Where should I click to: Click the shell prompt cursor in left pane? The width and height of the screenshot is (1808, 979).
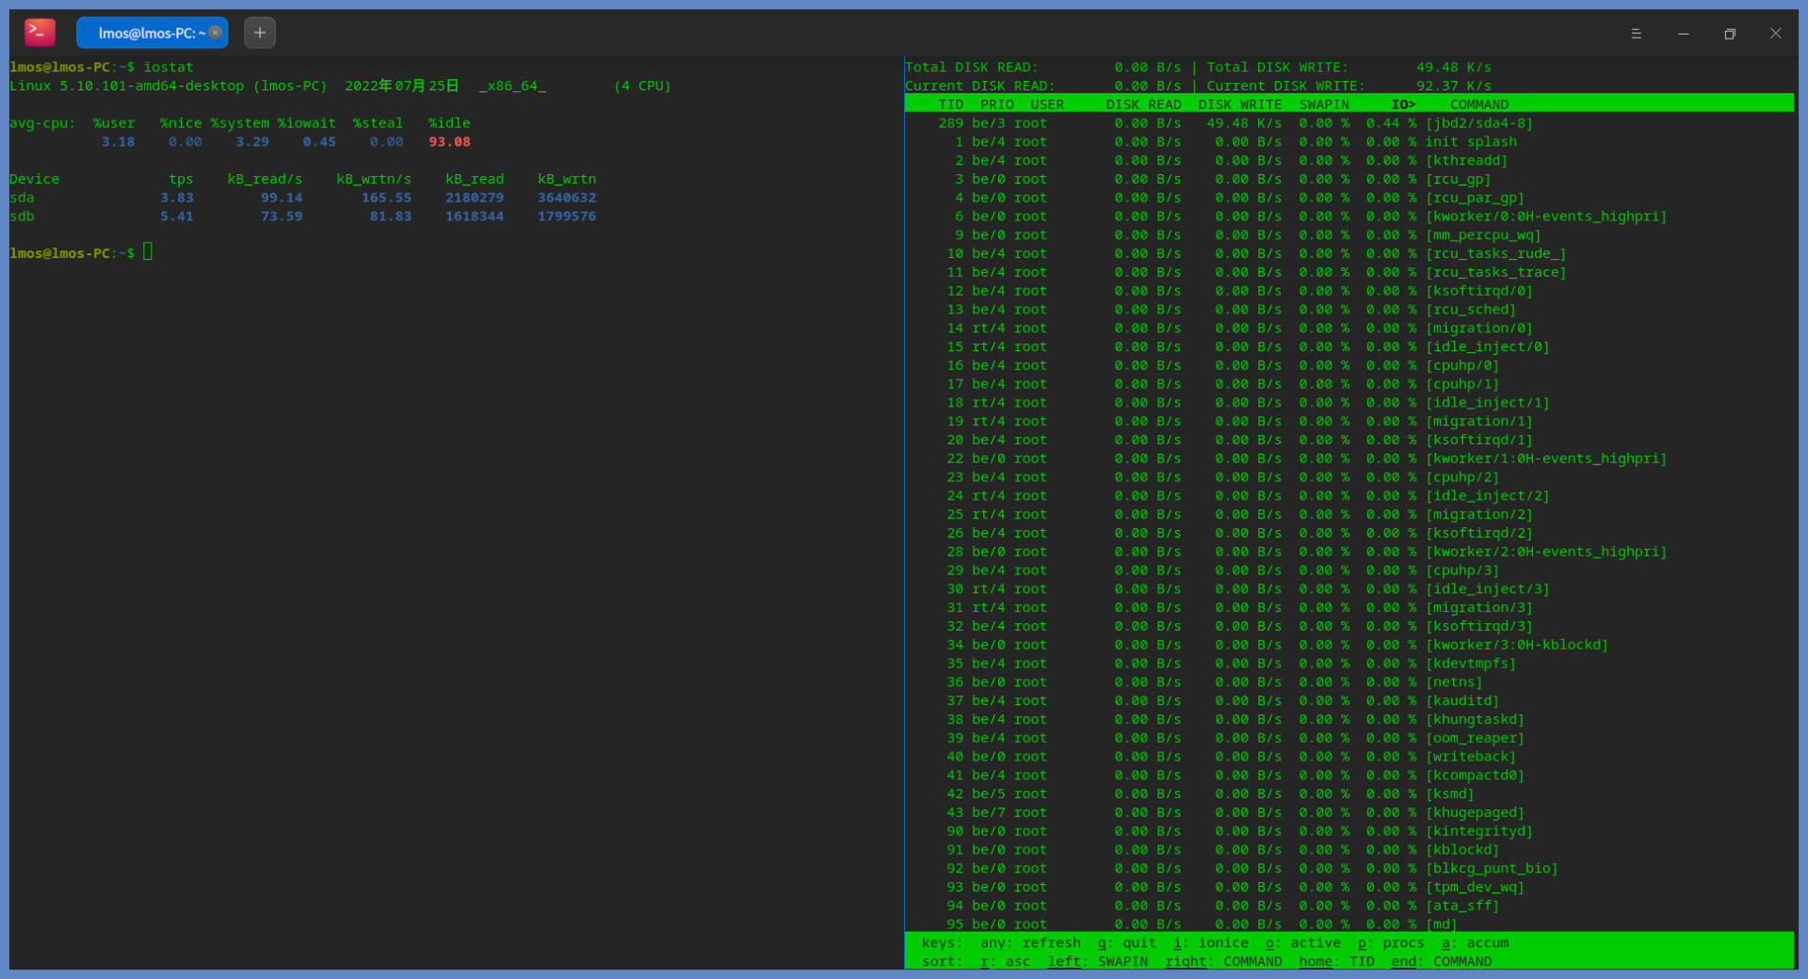pos(148,252)
